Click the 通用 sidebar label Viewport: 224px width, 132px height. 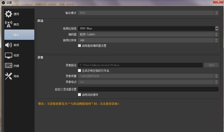[x=16, y=14]
